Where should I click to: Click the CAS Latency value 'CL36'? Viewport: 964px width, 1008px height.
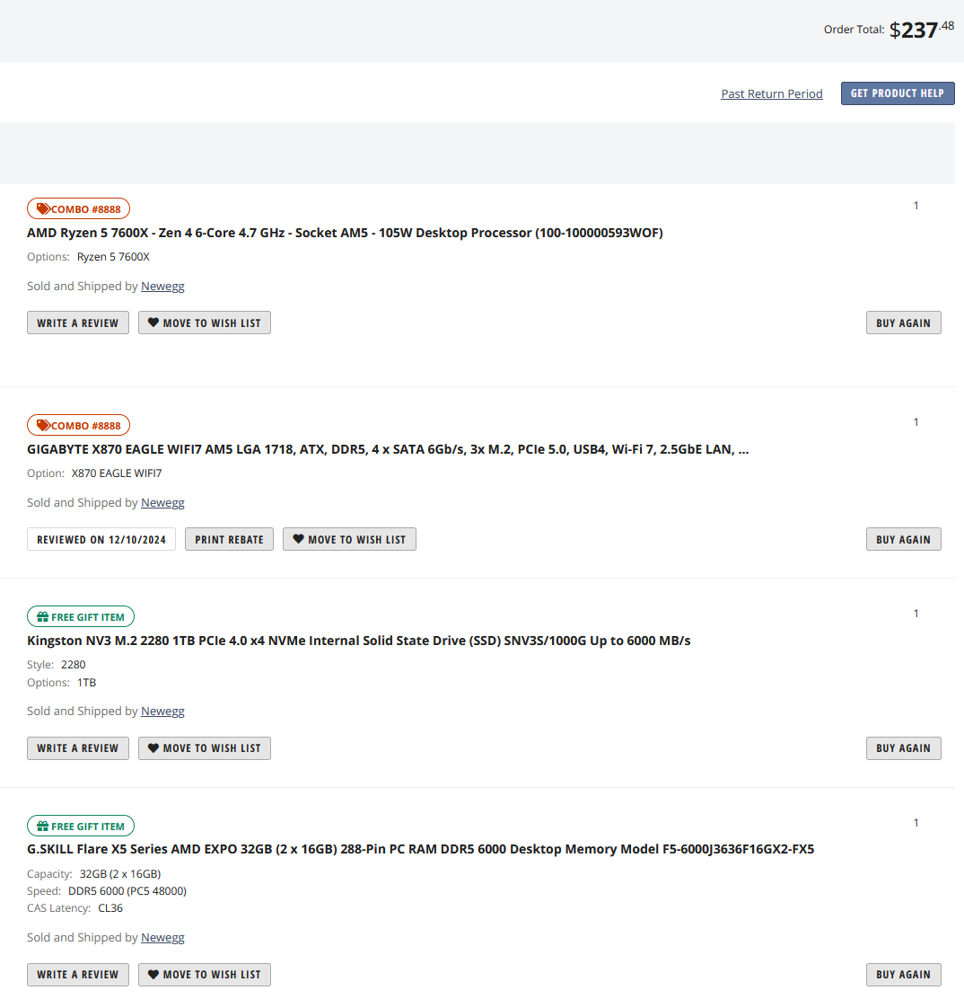[110, 908]
